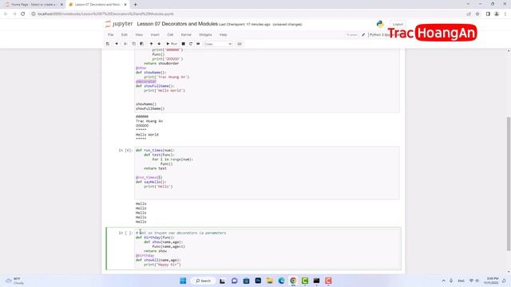Move selected cell up with arrow icon
This screenshot has width=511, height=287.
[x=151, y=44]
